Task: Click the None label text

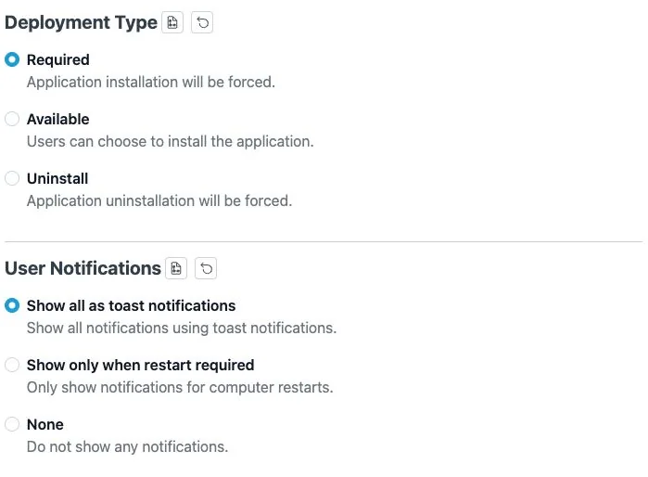Action: pos(45,424)
